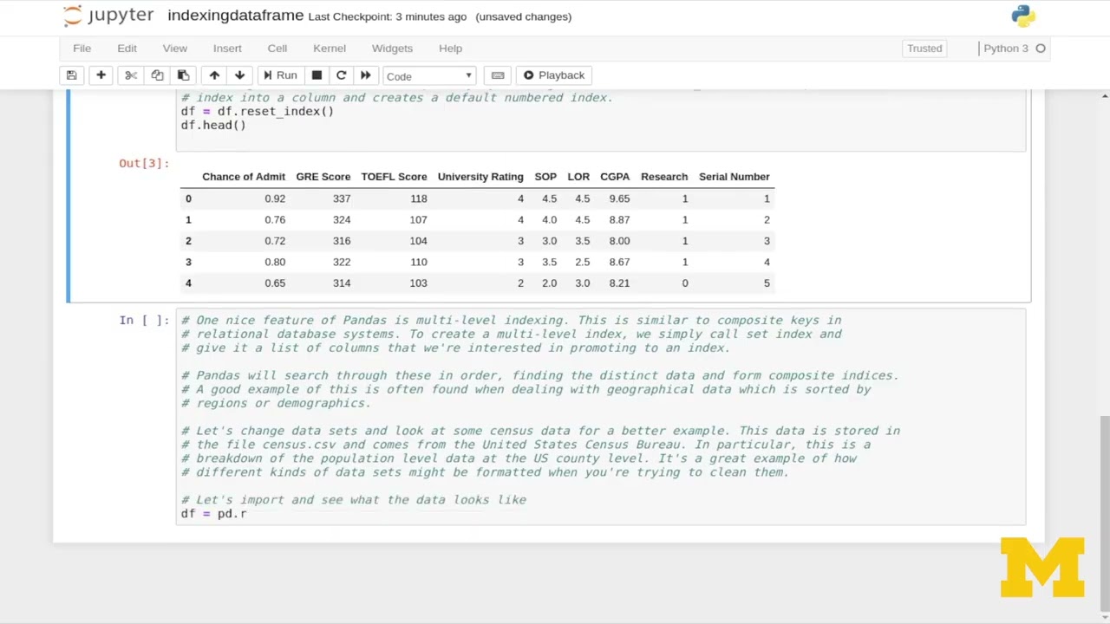This screenshot has height=624, width=1110.
Task: Click the save and checkpoint icon
Action: pos(72,75)
